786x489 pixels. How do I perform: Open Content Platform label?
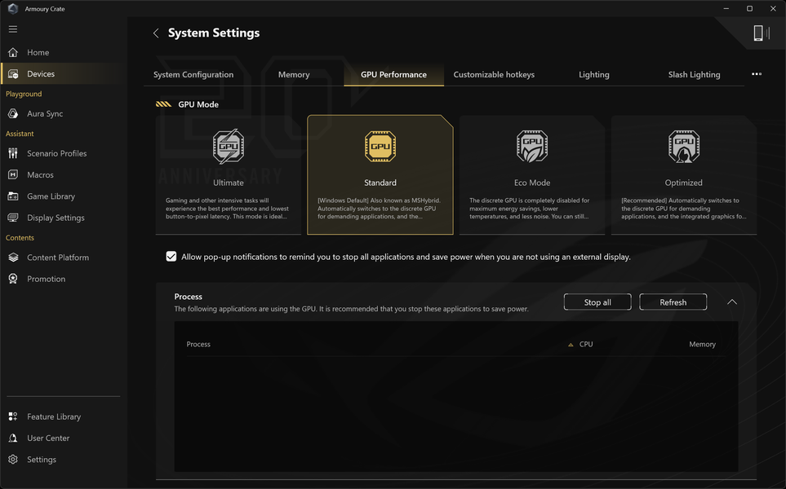(58, 258)
